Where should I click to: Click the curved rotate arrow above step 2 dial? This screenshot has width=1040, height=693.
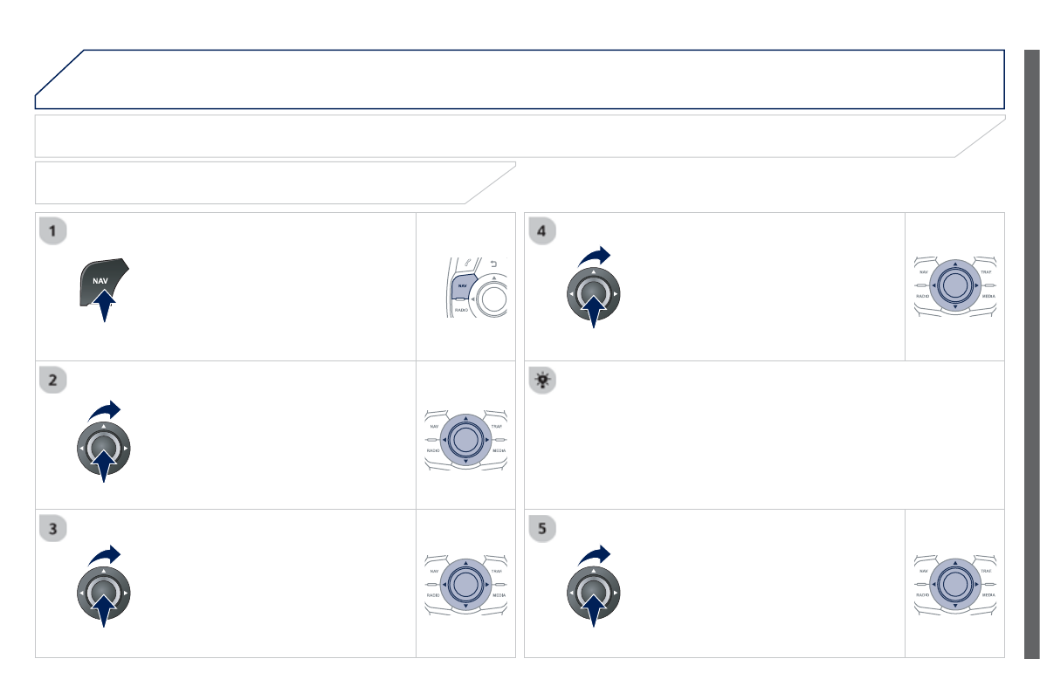point(105,411)
